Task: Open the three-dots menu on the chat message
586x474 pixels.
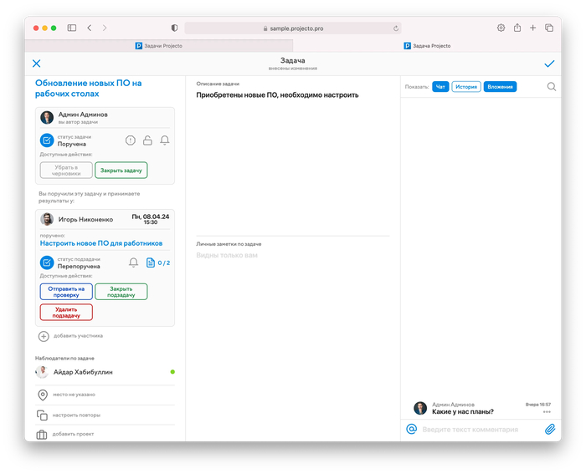Action: point(547,412)
